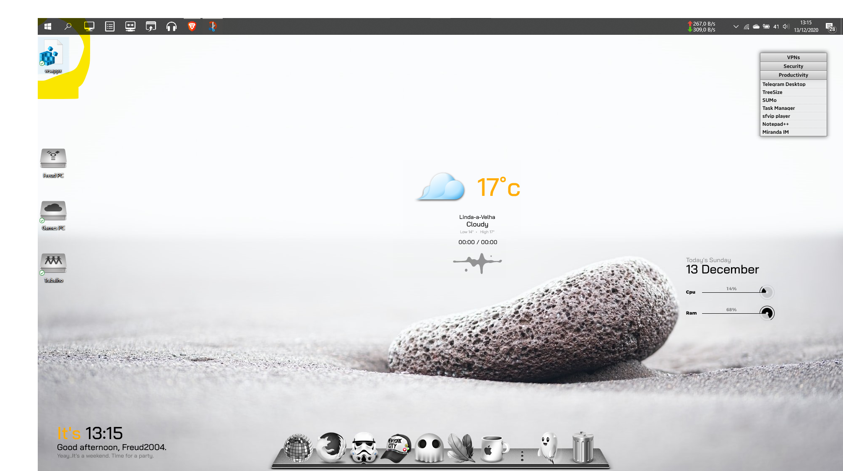
Task: Open Task Manager from the launcher list
Action: (x=778, y=108)
